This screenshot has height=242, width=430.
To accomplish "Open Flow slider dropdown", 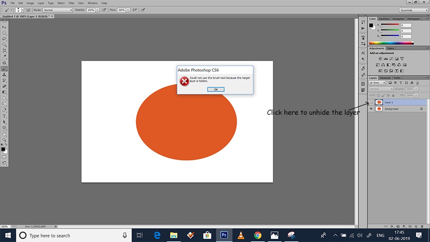I will click(128, 10).
